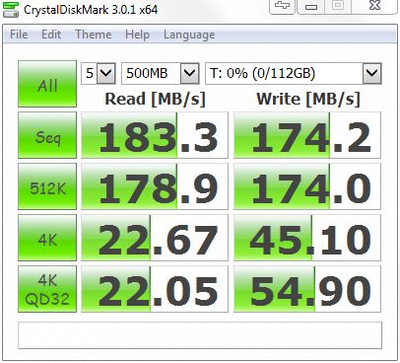Screen dimensions: 400x363
Task: Click Seq read result 183.3
Action: coord(155,135)
